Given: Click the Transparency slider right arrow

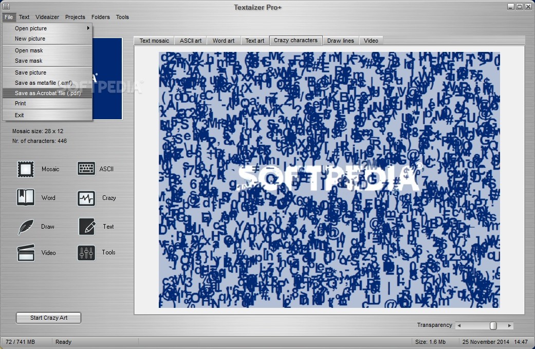Looking at the screenshot, I should click(x=509, y=326).
